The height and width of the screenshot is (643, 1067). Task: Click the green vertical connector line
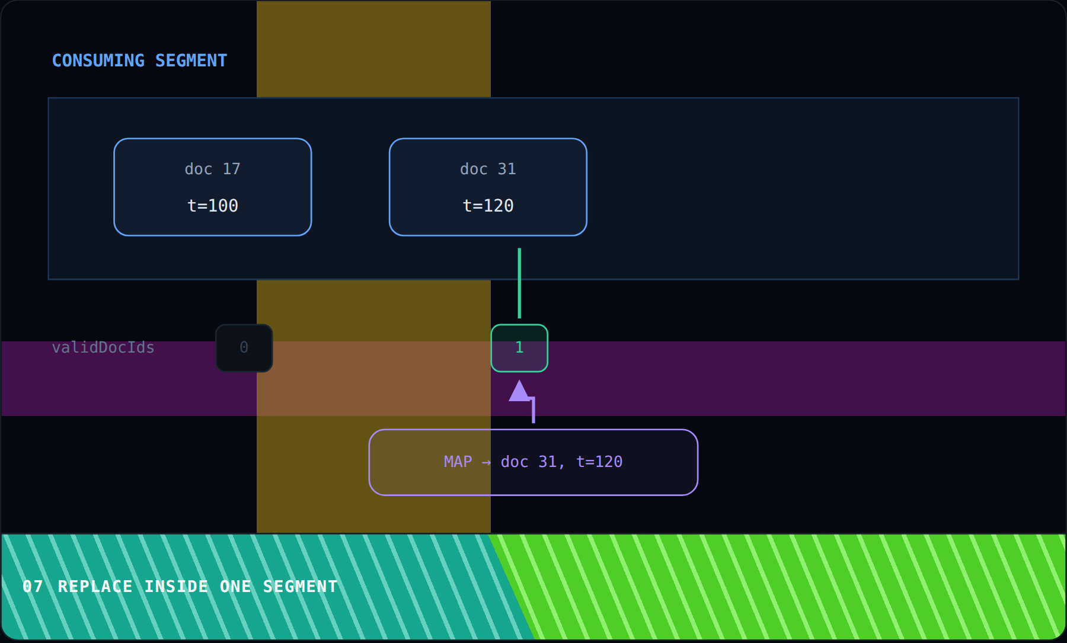[519, 283]
